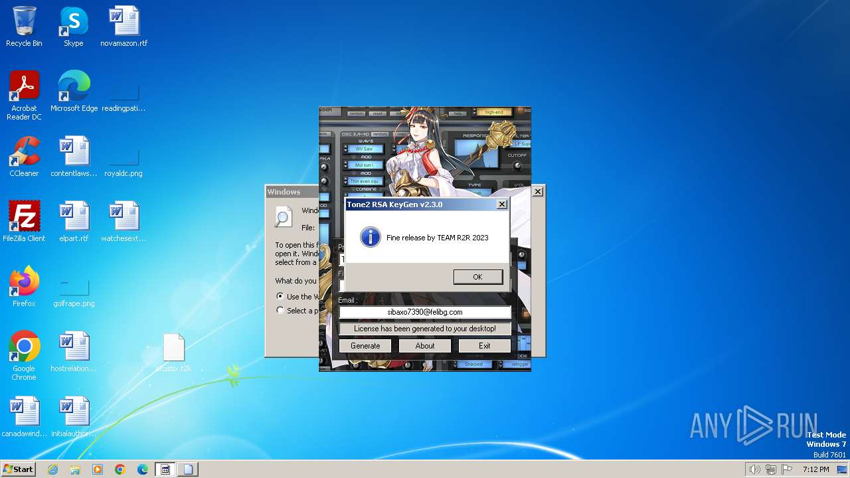
Task: Click the Exit button in KeyGen
Action: point(485,346)
